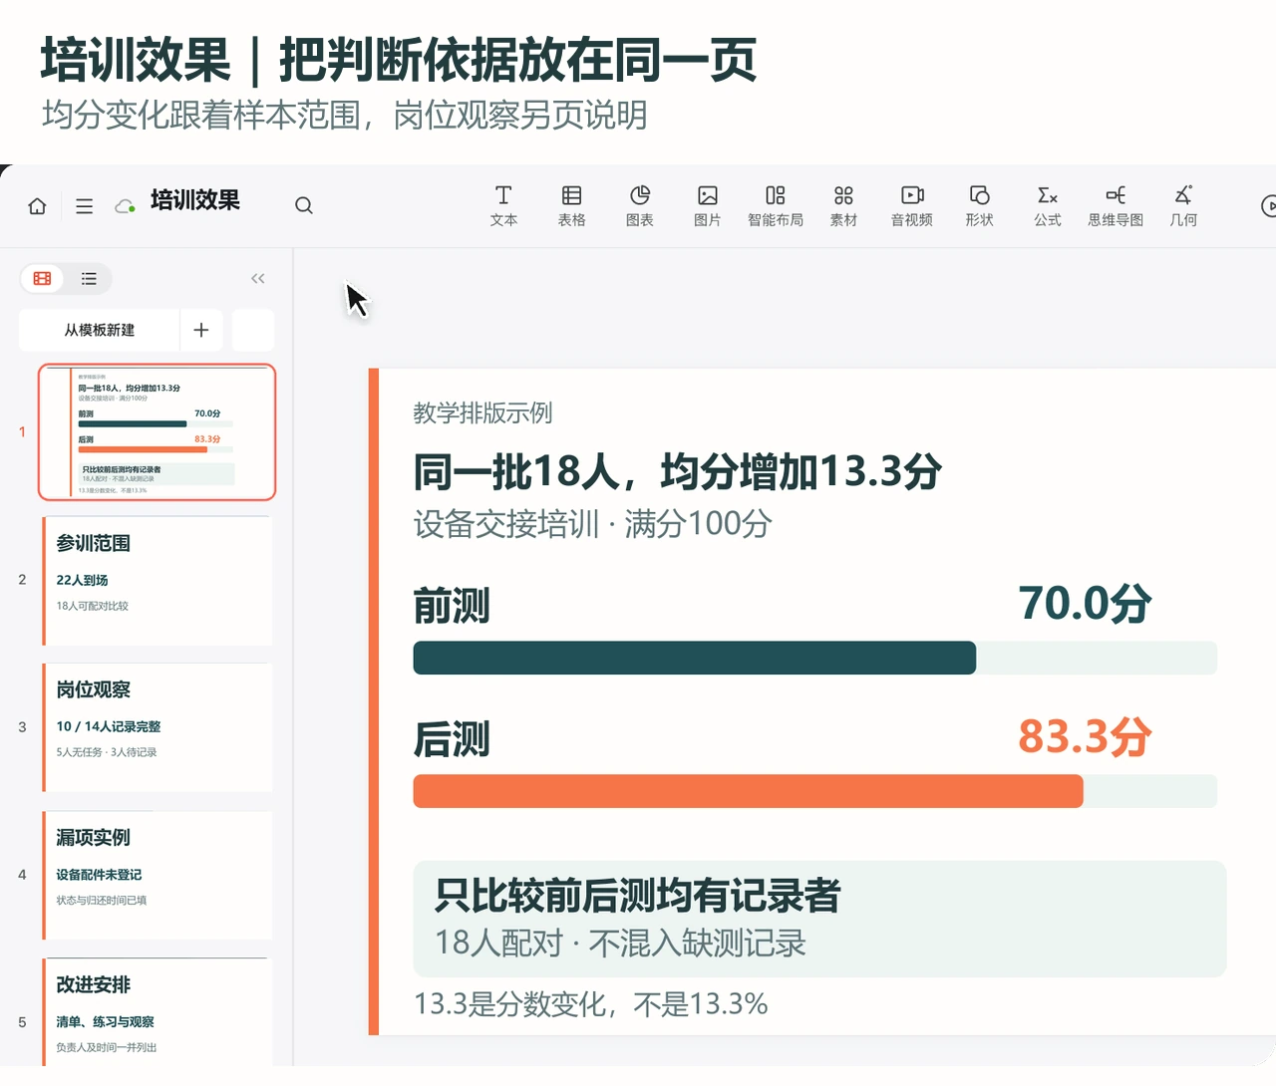Click the 70.0分 score value
Image resolution: width=1276 pixels, height=1086 pixels.
1085,604
